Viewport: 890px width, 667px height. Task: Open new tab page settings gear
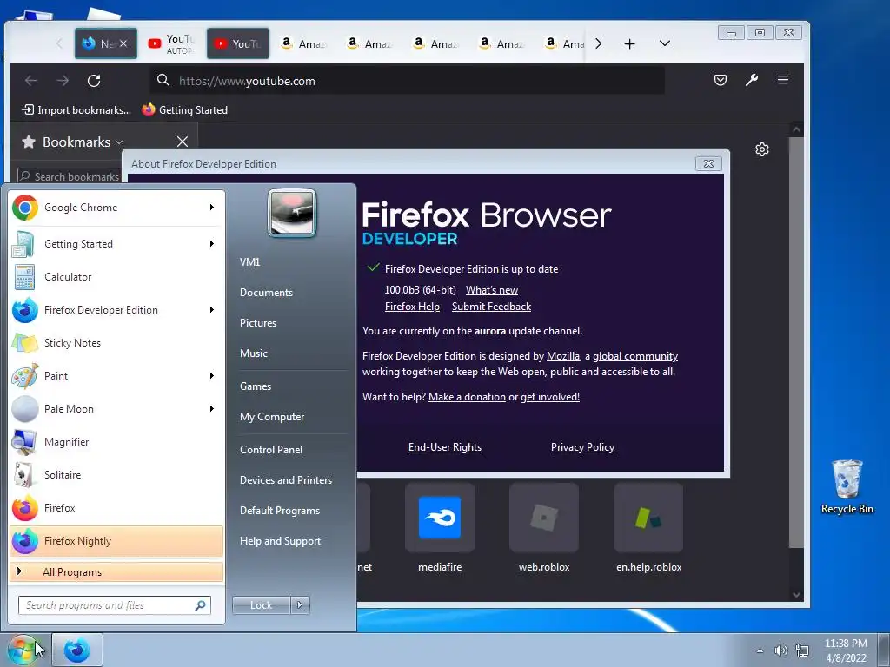click(761, 149)
